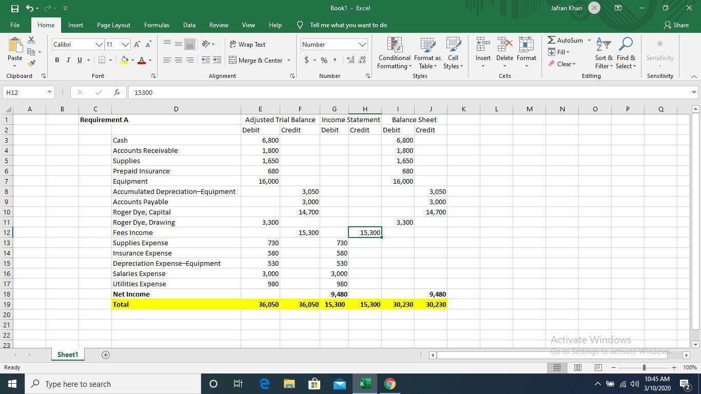Apply Percent Style to the cell
This screenshot has width=701, height=394.
324,61
